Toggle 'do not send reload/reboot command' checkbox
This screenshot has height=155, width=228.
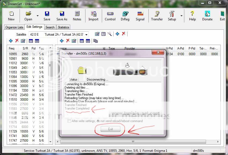click(69, 121)
